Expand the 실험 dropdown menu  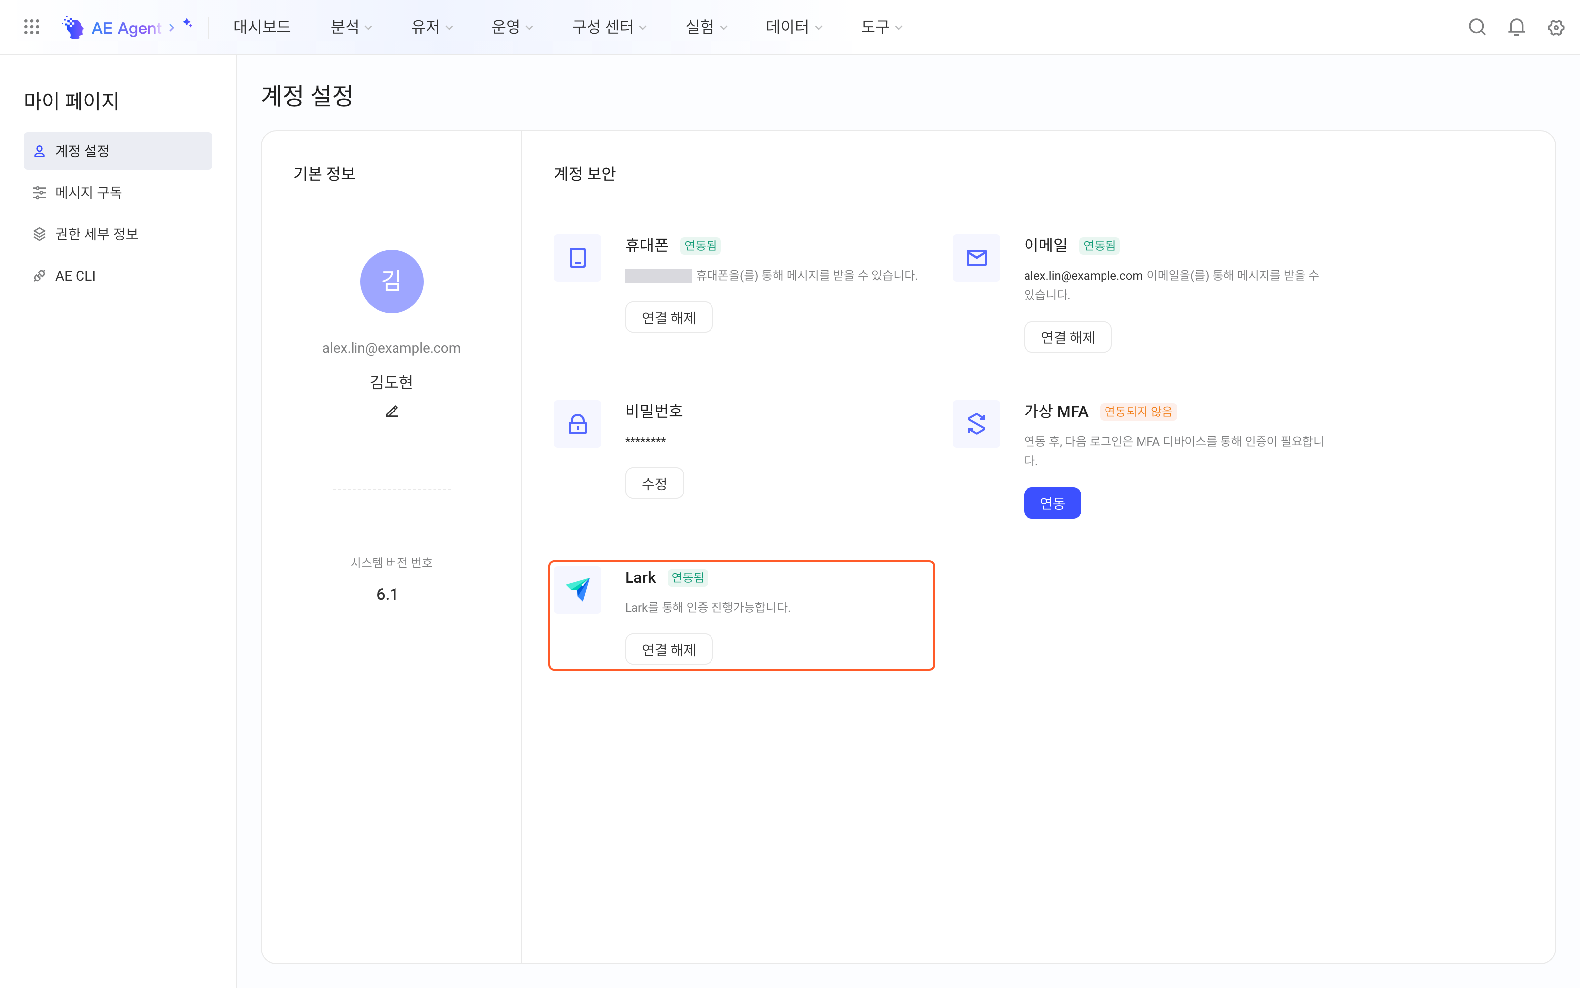[x=707, y=27]
